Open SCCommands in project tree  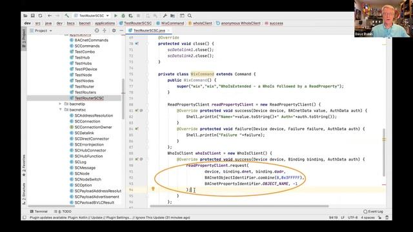pos(87,46)
